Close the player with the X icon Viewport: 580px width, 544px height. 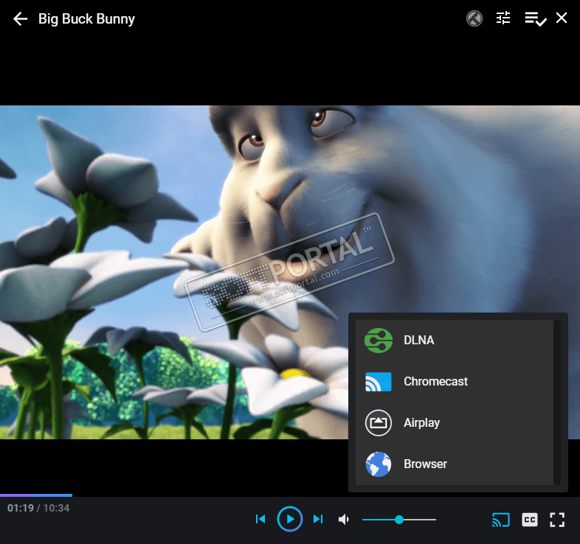click(x=562, y=18)
